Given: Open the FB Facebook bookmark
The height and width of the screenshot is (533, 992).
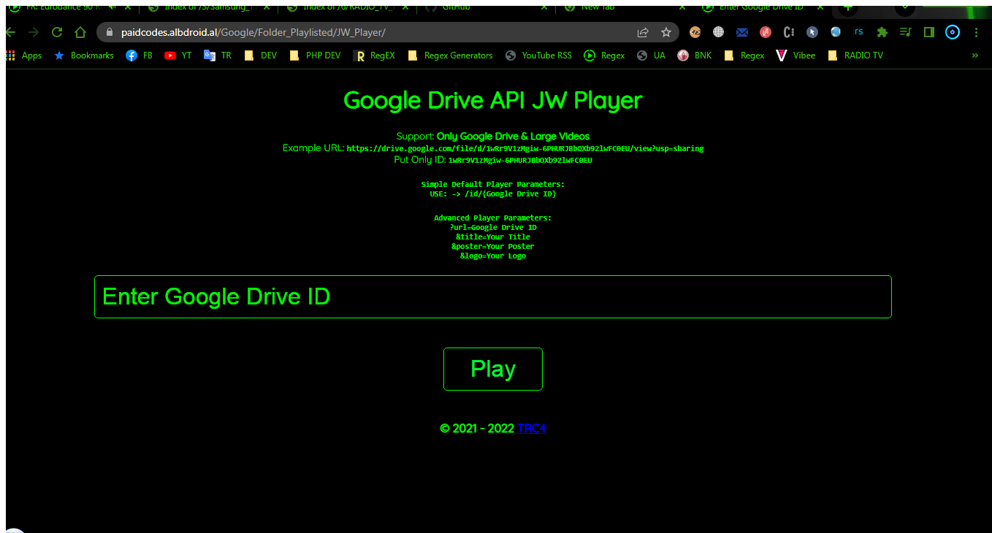Looking at the screenshot, I should click(139, 55).
